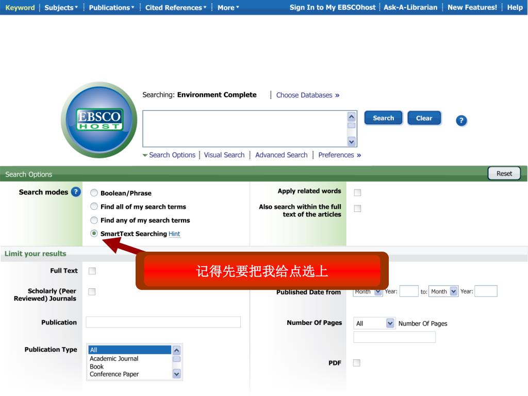Open help icon next to Clear button
528x396 pixels.
tap(461, 121)
